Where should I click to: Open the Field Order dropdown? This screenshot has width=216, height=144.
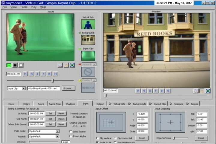click(58, 131)
